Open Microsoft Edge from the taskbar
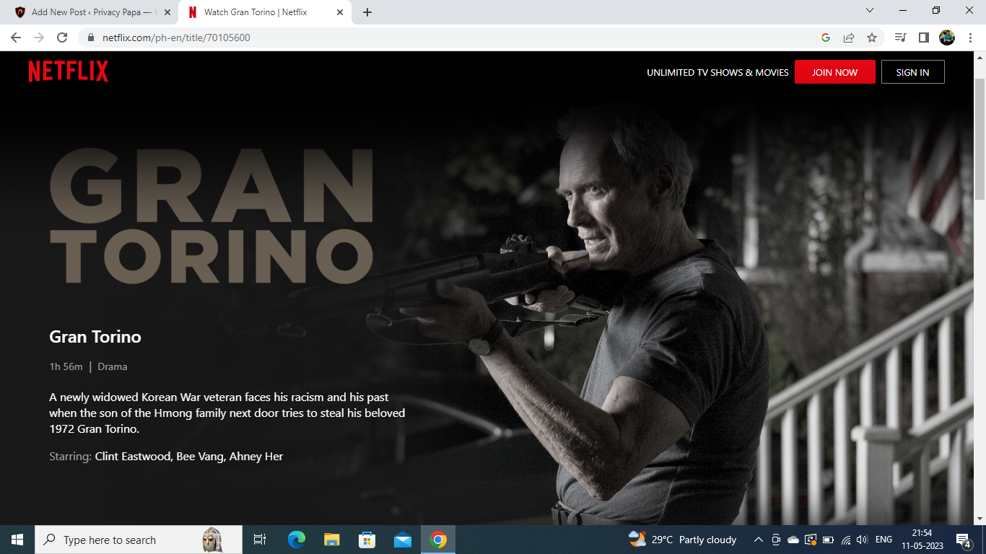Image resolution: width=986 pixels, height=554 pixels. [x=296, y=540]
